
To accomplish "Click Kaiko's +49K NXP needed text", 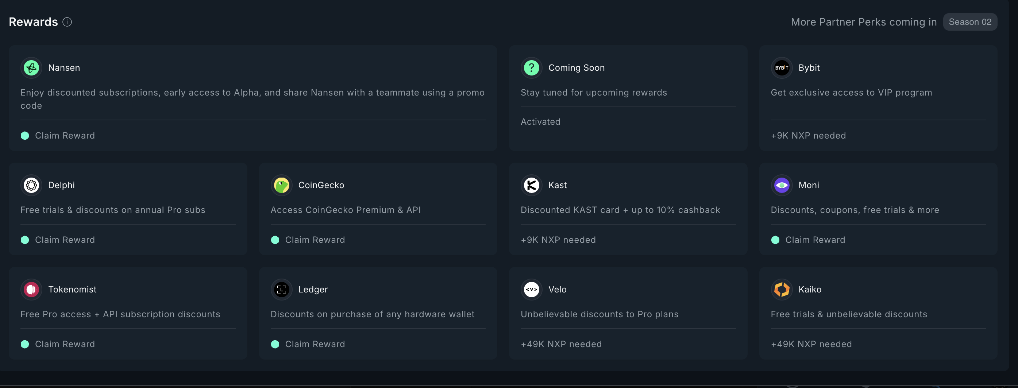I will pyautogui.click(x=811, y=344).
